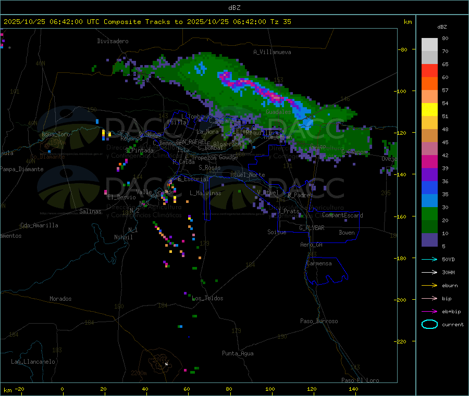Image resolution: width=469 pixels, height=396 pixels.
Task: Pick the 5-10 dBZ dark purple swatch
Action: [x=429, y=240]
